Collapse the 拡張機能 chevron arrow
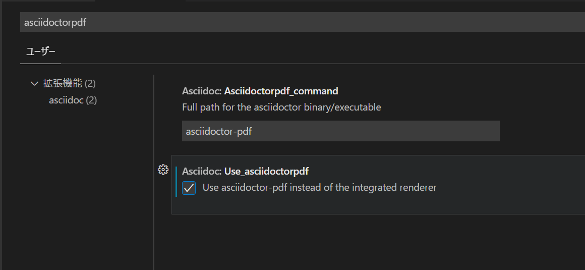585x270 pixels. tap(34, 83)
